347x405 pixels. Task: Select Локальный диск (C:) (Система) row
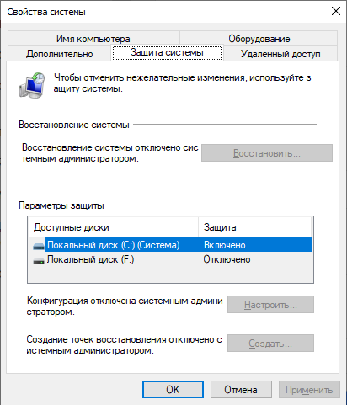(170, 245)
